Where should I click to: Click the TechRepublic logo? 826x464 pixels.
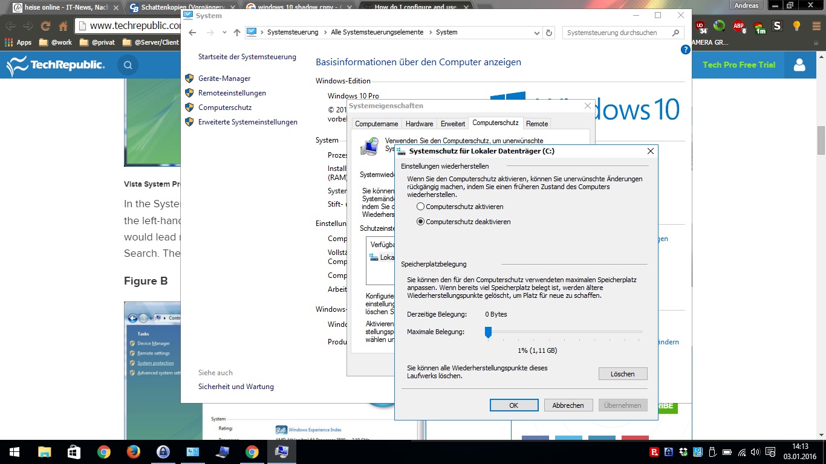tap(55, 65)
